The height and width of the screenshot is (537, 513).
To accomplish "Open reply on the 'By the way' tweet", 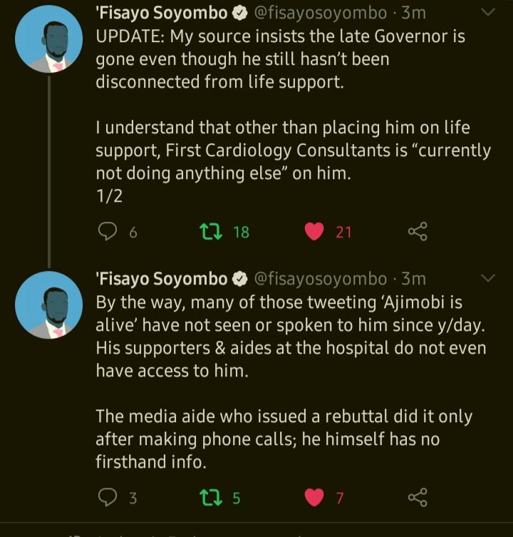I will click(108, 498).
